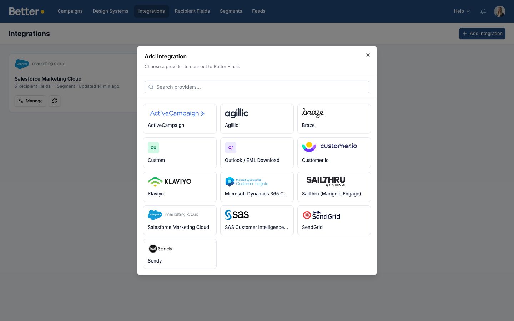Close the Add integration dialog
Screen dimensions: 514x321
[x=368, y=55]
